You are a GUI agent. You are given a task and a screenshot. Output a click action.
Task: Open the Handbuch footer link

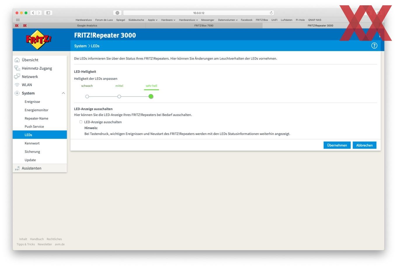37,239
